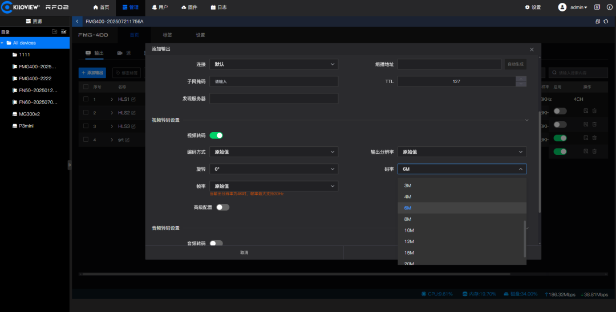Disable the 视频转码 video transcoding switch
The image size is (616, 312).
pyautogui.click(x=216, y=136)
